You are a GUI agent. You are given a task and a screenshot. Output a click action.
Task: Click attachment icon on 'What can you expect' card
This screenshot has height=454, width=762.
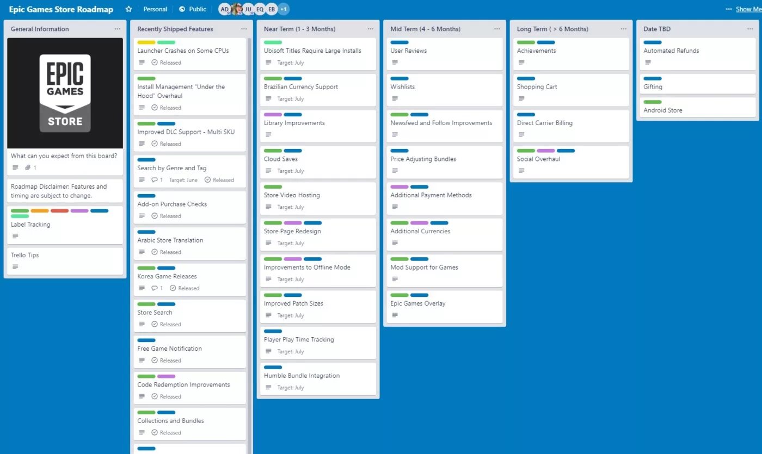click(x=28, y=167)
